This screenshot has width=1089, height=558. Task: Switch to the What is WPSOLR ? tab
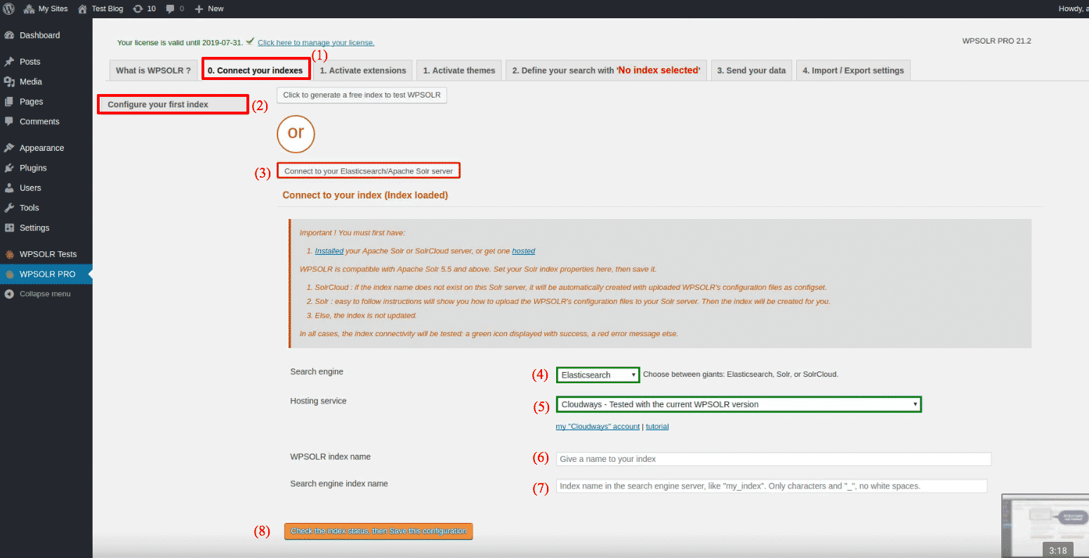click(153, 70)
